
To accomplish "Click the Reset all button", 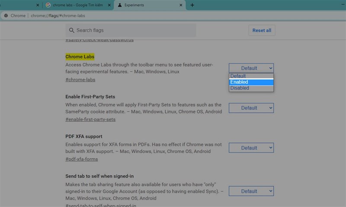I will click(262, 30).
